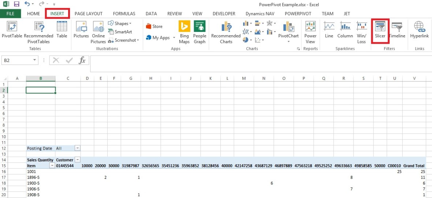Viewport: 432px width, 198px height.
Task: Select the Grand Total header cell
Action: 414,166
